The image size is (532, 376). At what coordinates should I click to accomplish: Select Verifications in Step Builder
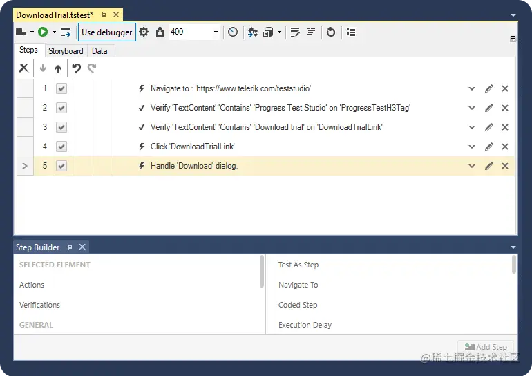(39, 305)
